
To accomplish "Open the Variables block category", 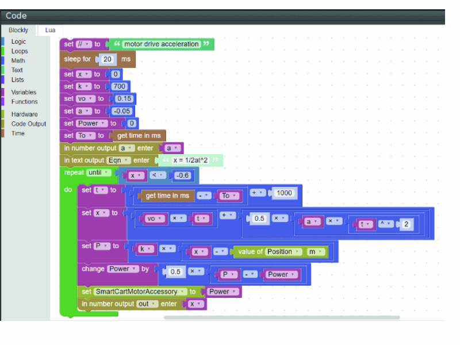I will pos(24,92).
